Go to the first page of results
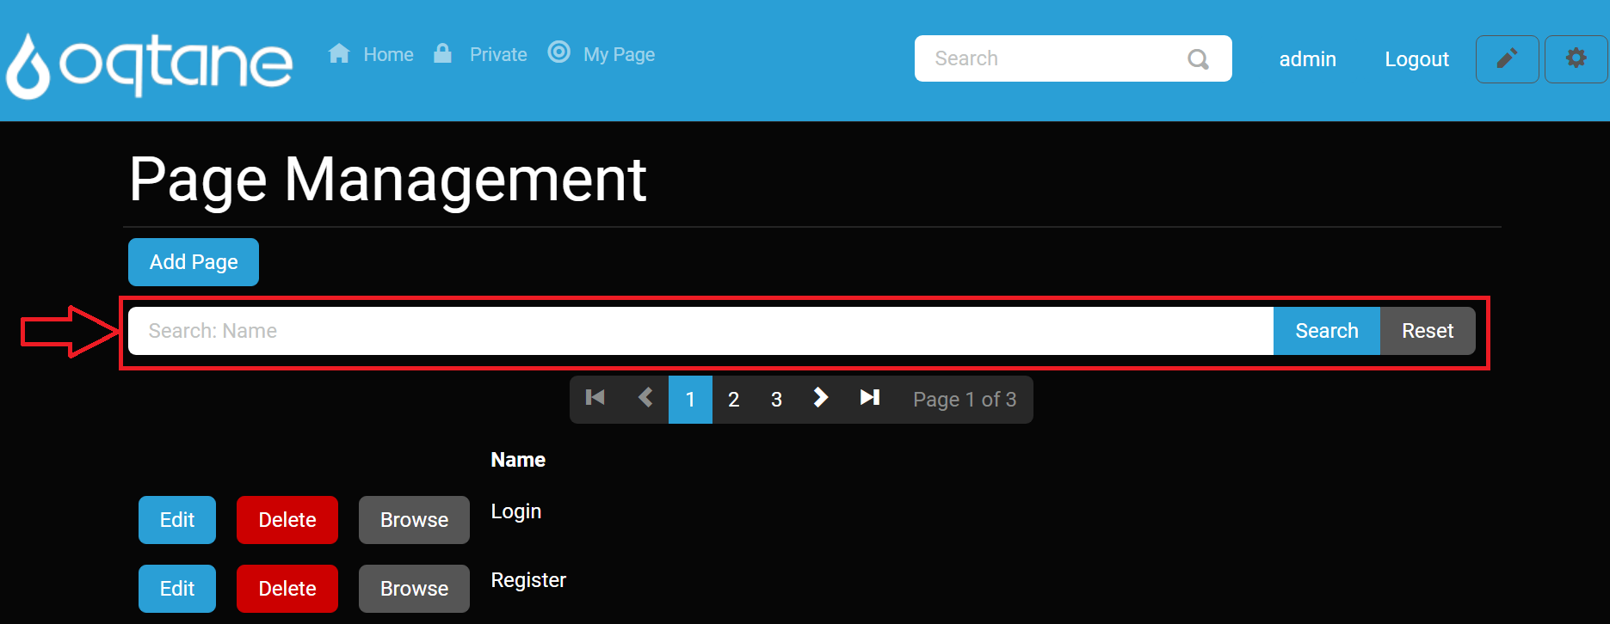Image resolution: width=1610 pixels, height=624 pixels. (x=595, y=398)
